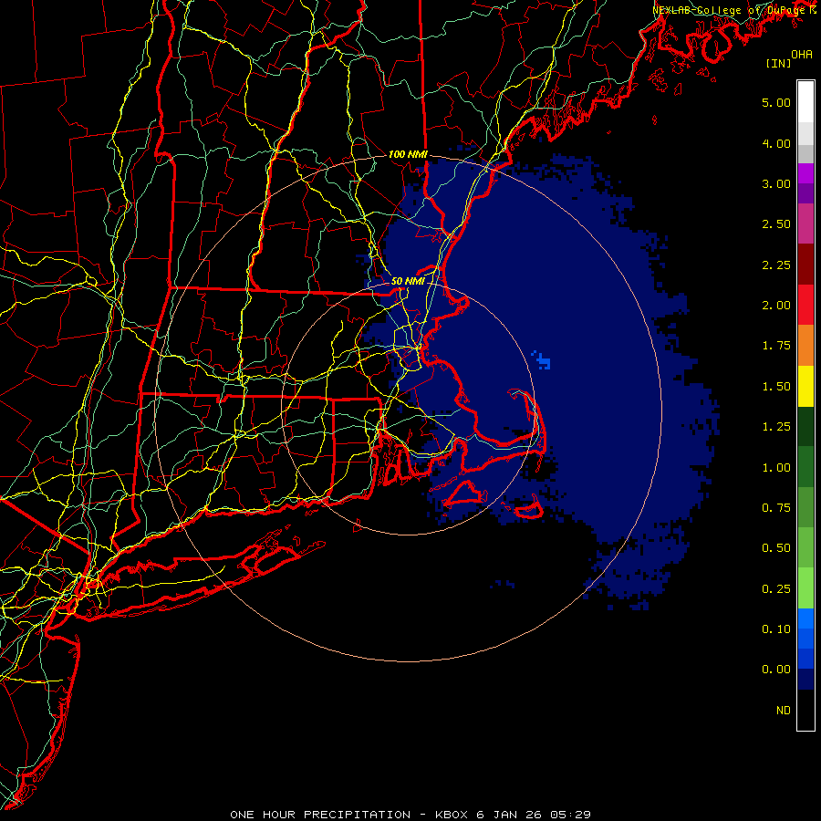
Task: Click the light blue precipitation cell offshore
Action: pyautogui.click(x=543, y=360)
